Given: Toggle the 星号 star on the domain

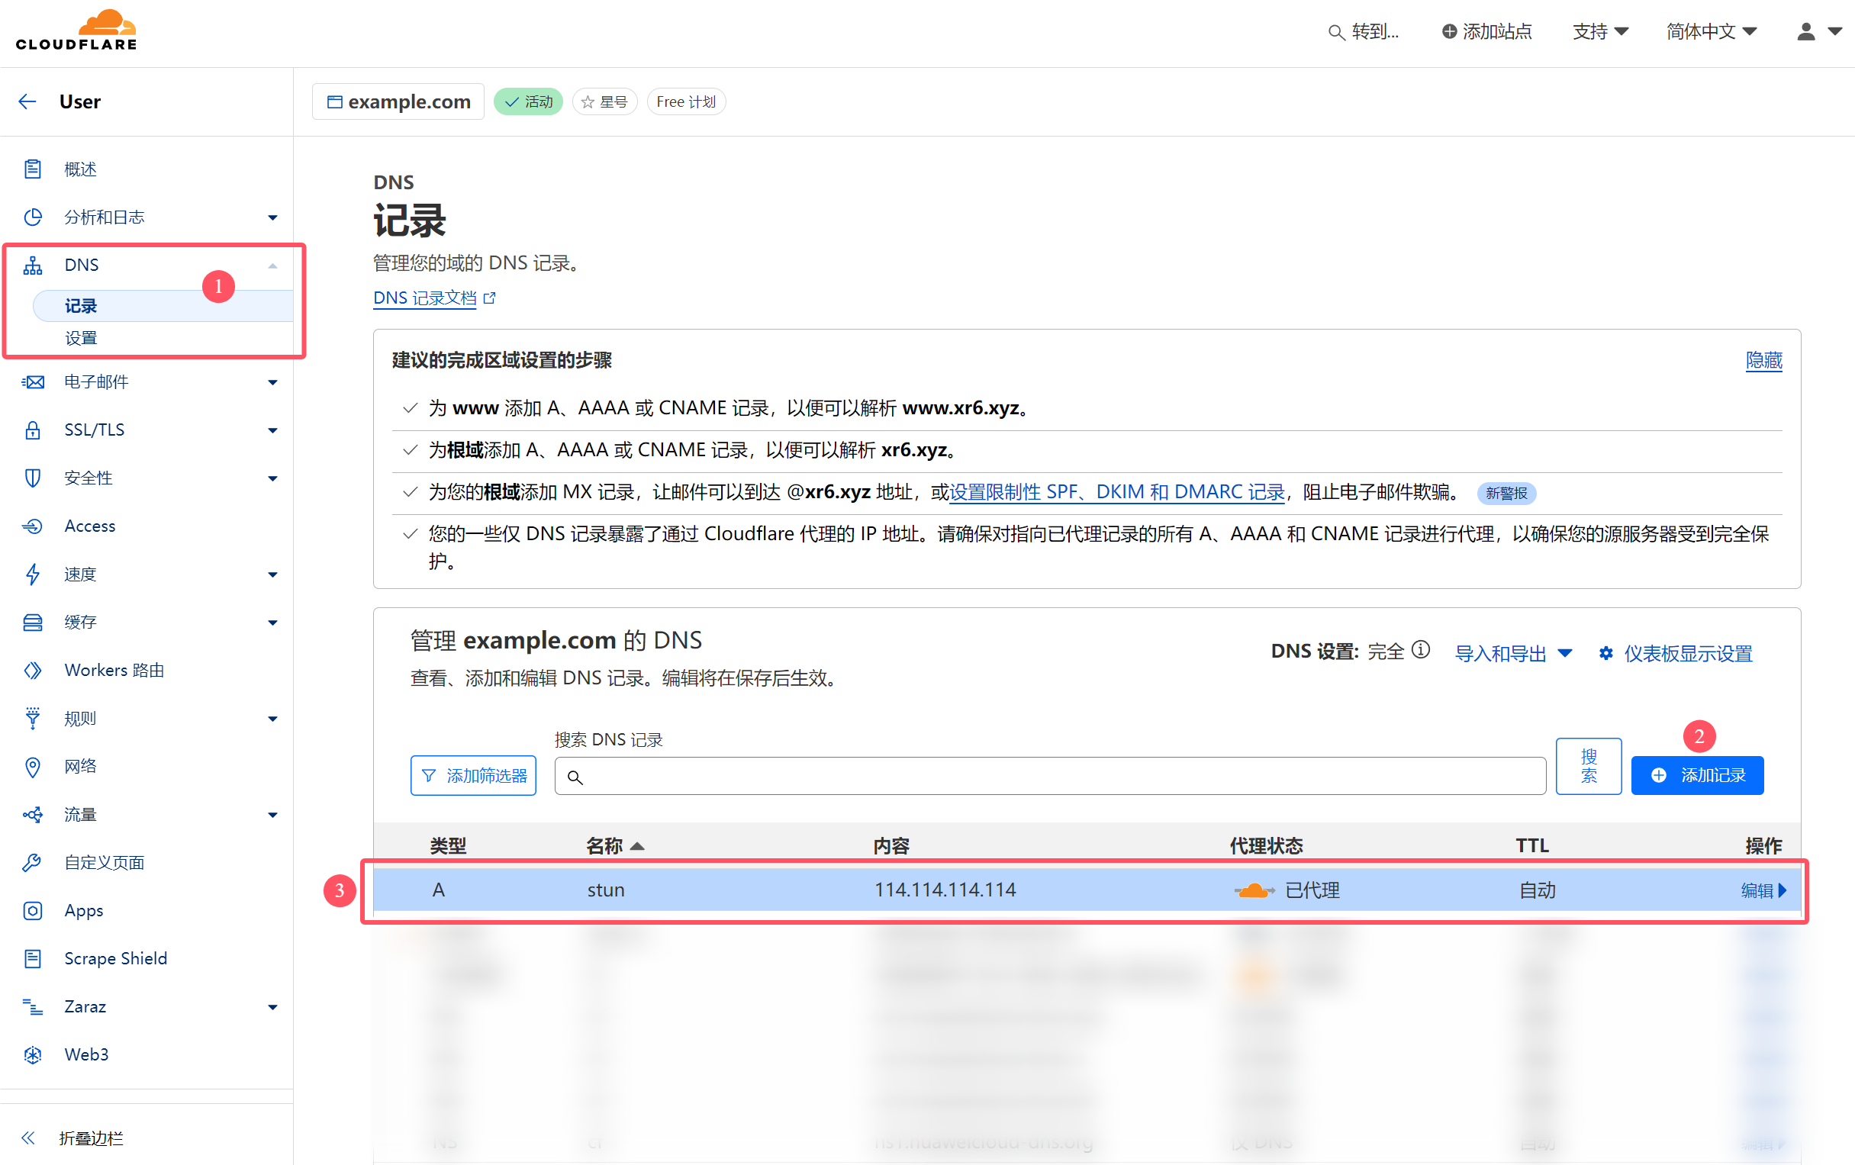Looking at the screenshot, I should pyautogui.click(x=604, y=101).
